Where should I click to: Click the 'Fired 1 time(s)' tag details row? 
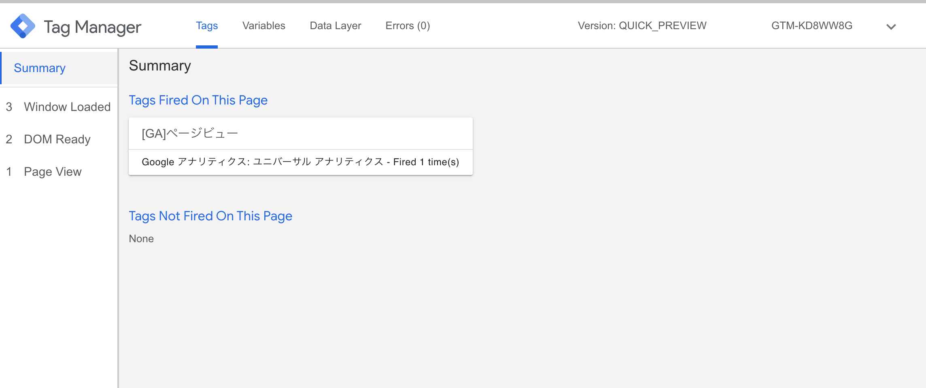301,162
